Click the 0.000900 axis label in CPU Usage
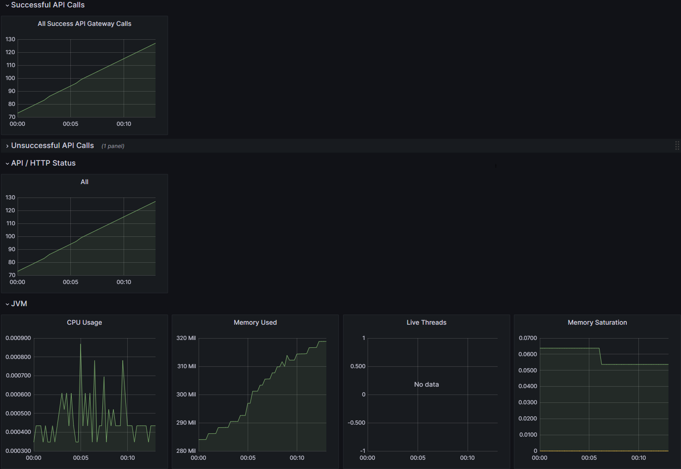The height and width of the screenshot is (469, 681). pos(19,338)
